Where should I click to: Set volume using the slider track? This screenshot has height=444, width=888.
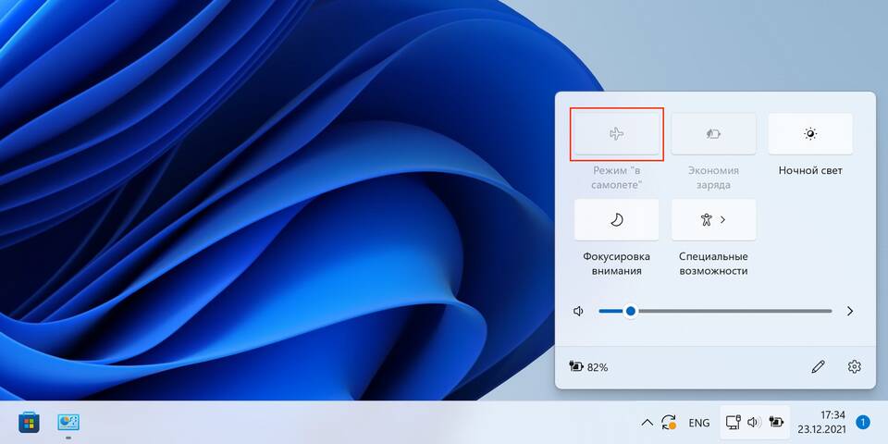(x=715, y=311)
